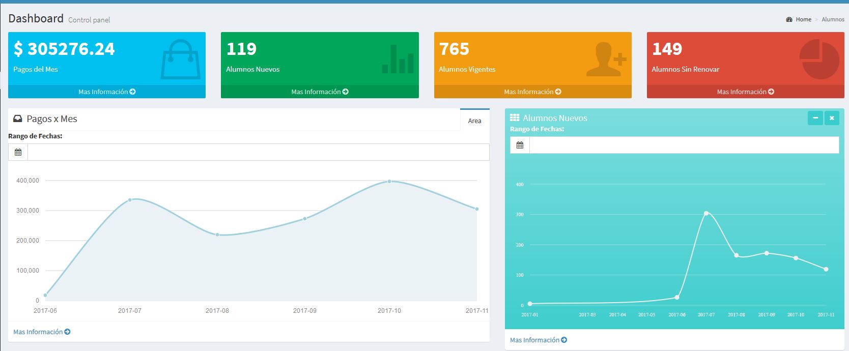
Task: Open Mas Información on Alumnos Vigentes card
Action: point(532,92)
